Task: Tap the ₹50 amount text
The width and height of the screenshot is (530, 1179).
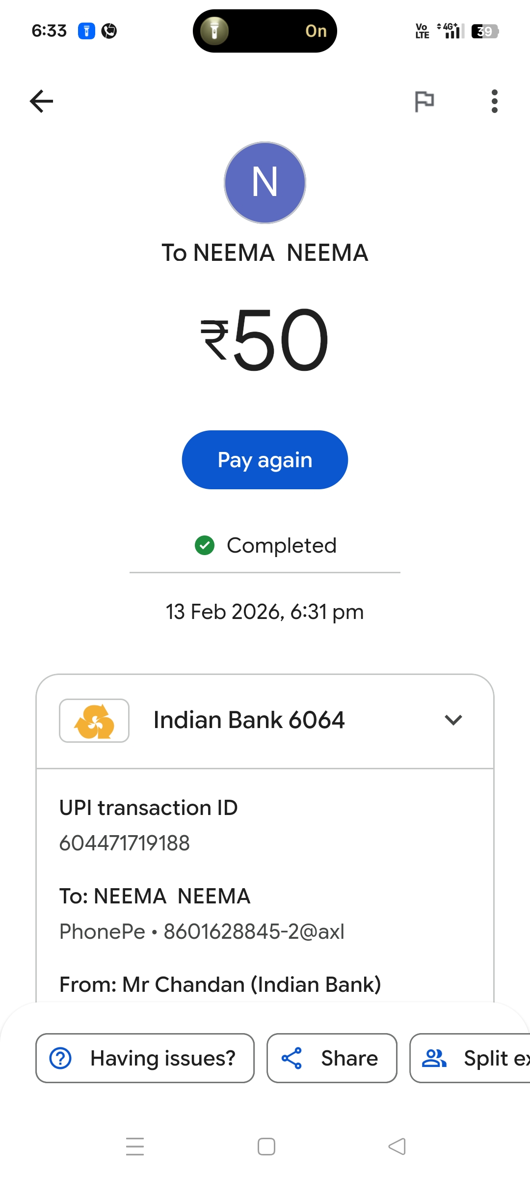Action: [265, 339]
